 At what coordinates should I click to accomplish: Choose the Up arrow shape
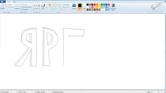(60, 7)
